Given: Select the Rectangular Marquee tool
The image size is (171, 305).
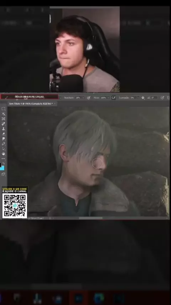Looking at the screenshot, I should tap(3, 109).
